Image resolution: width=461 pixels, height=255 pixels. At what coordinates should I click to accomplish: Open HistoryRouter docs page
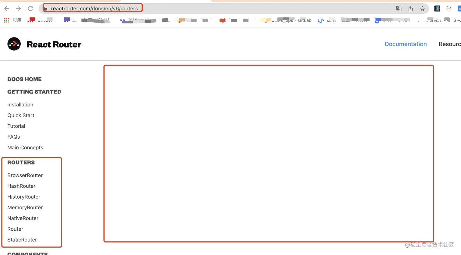tap(24, 197)
